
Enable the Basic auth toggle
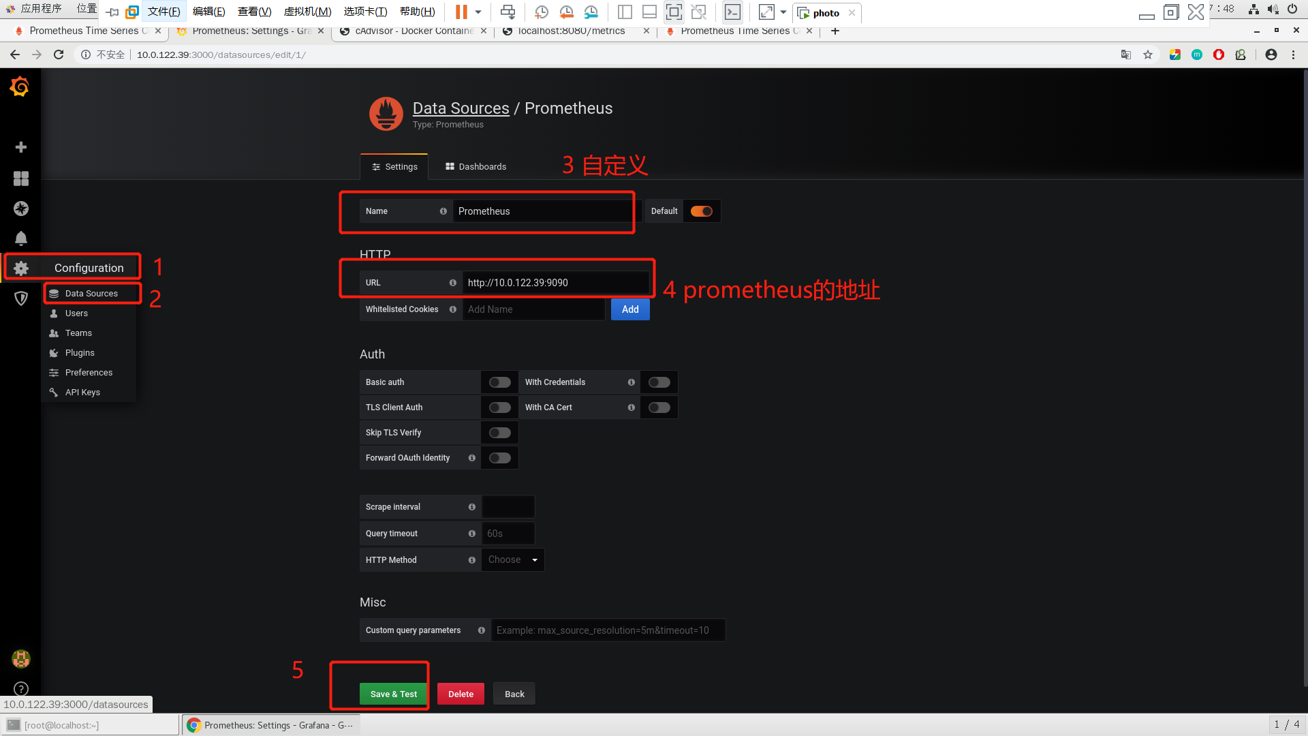(x=499, y=382)
